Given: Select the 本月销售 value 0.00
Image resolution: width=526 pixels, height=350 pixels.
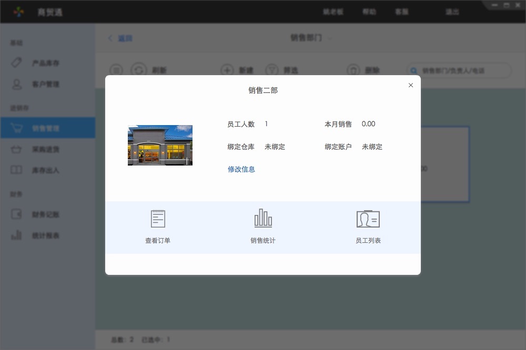Looking at the screenshot, I should 368,123.
